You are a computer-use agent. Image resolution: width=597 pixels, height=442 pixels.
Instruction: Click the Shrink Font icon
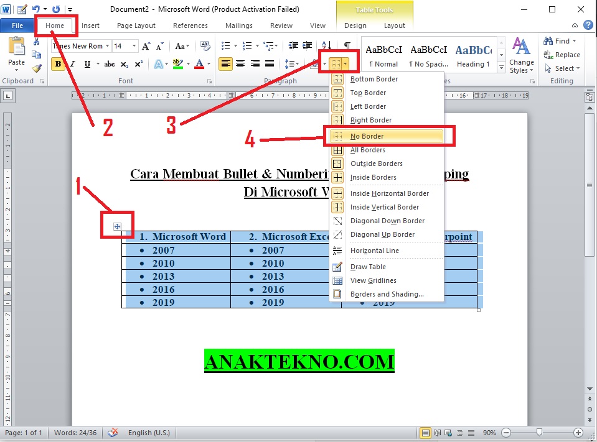(160, 47)
